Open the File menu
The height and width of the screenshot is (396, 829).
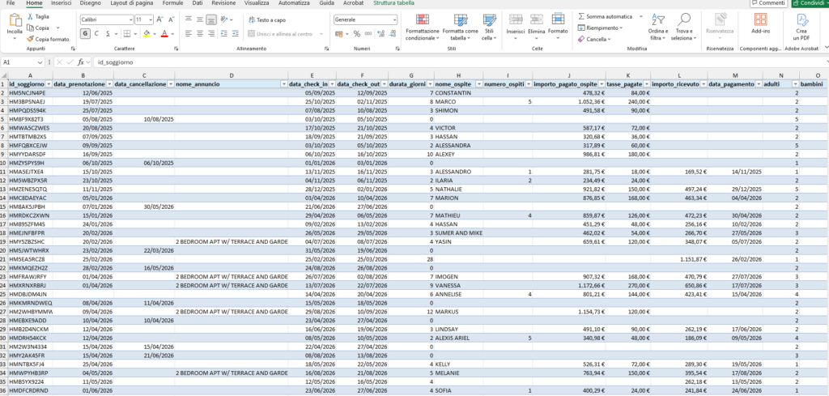pyautogui.click(x=11, y=3)
